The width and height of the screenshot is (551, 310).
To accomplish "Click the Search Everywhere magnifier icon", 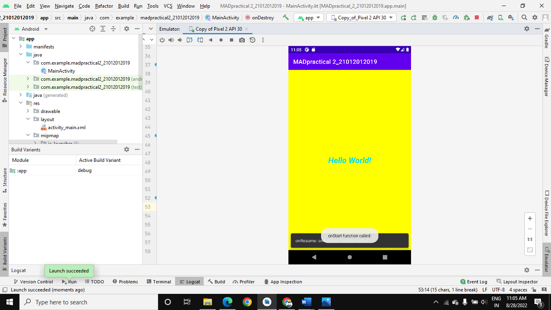I will click(524, 17).
